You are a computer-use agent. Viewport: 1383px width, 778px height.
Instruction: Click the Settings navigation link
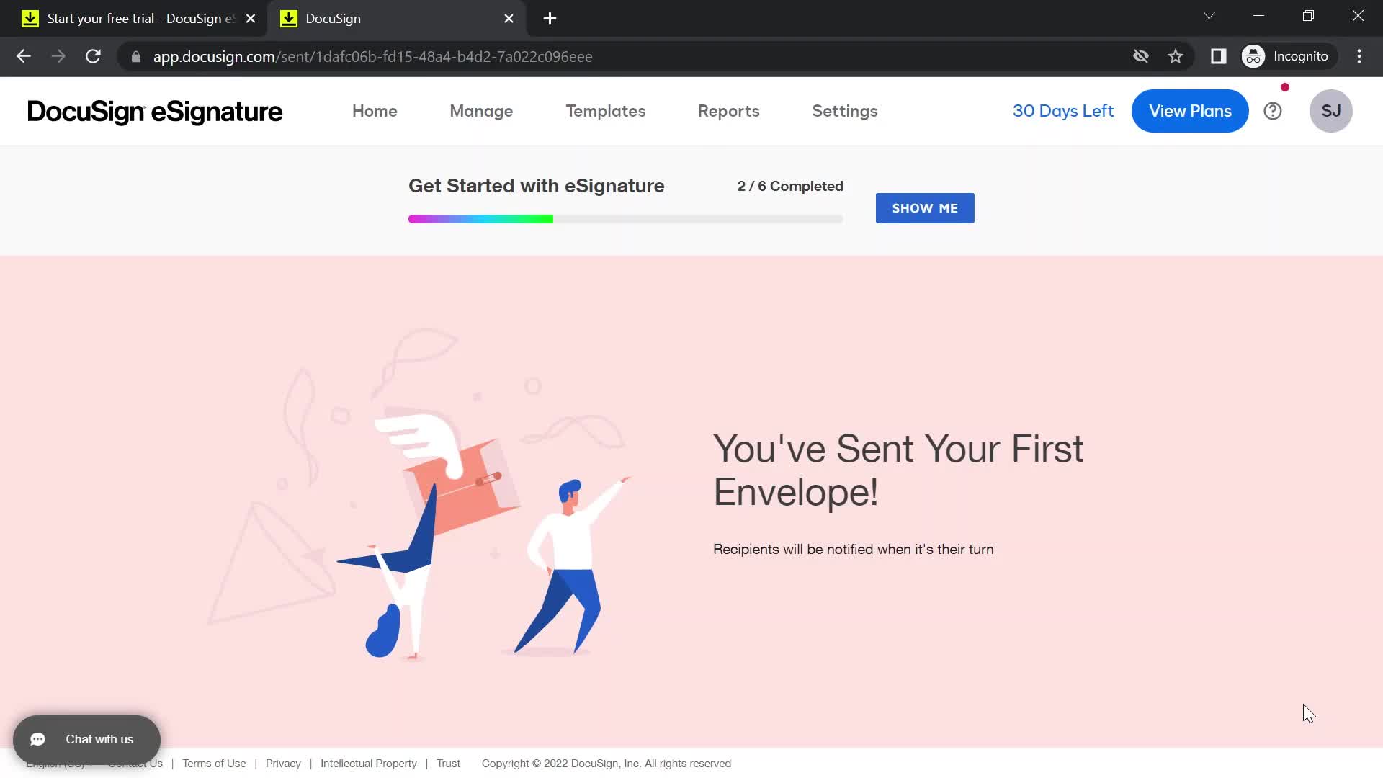coord(844,111)
